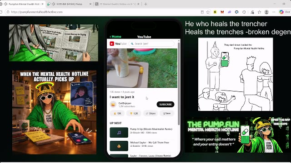Click the Save button under video
291x163 pixels.
tap(167, 114)
